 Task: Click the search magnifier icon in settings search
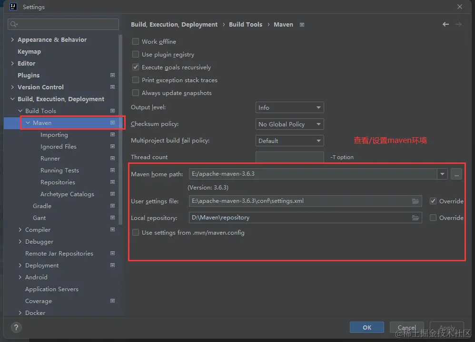(14, 24)
